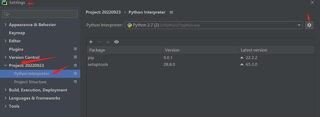
Task: Sort by the Version column header
Action: [x=200, y=50]
